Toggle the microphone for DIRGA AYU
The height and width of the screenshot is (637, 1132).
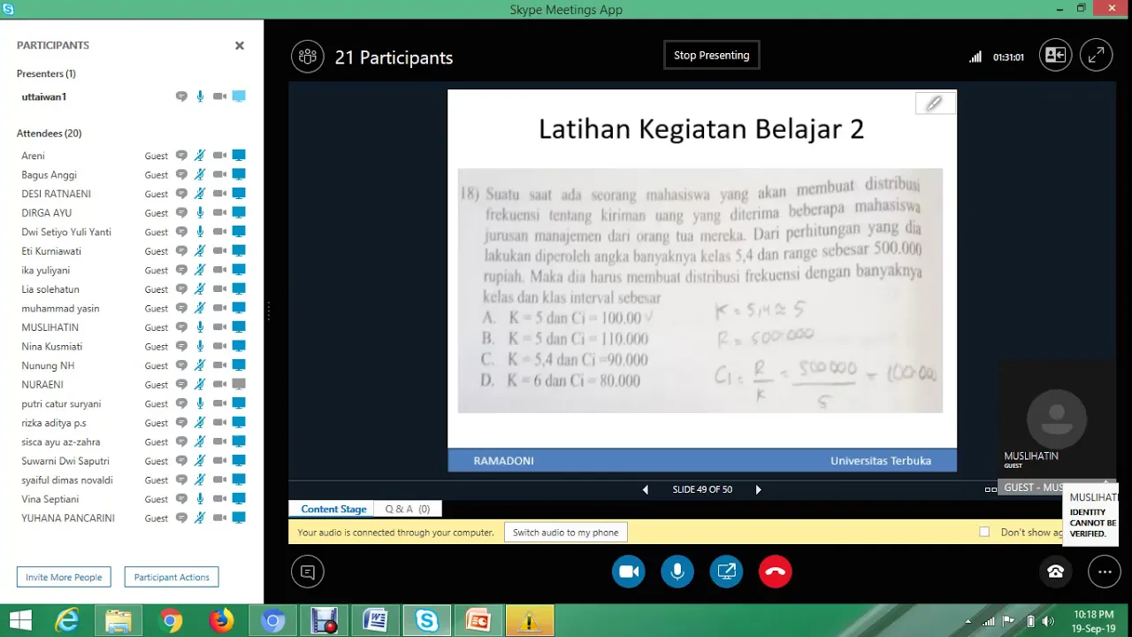[x=201, y=213]
